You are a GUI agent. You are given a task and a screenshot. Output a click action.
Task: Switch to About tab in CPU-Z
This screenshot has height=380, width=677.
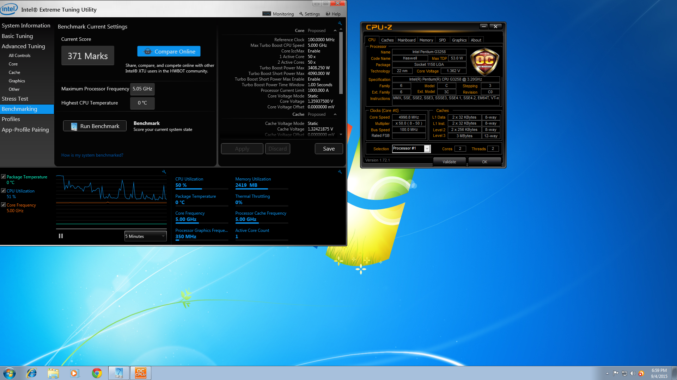pos(476,40)
